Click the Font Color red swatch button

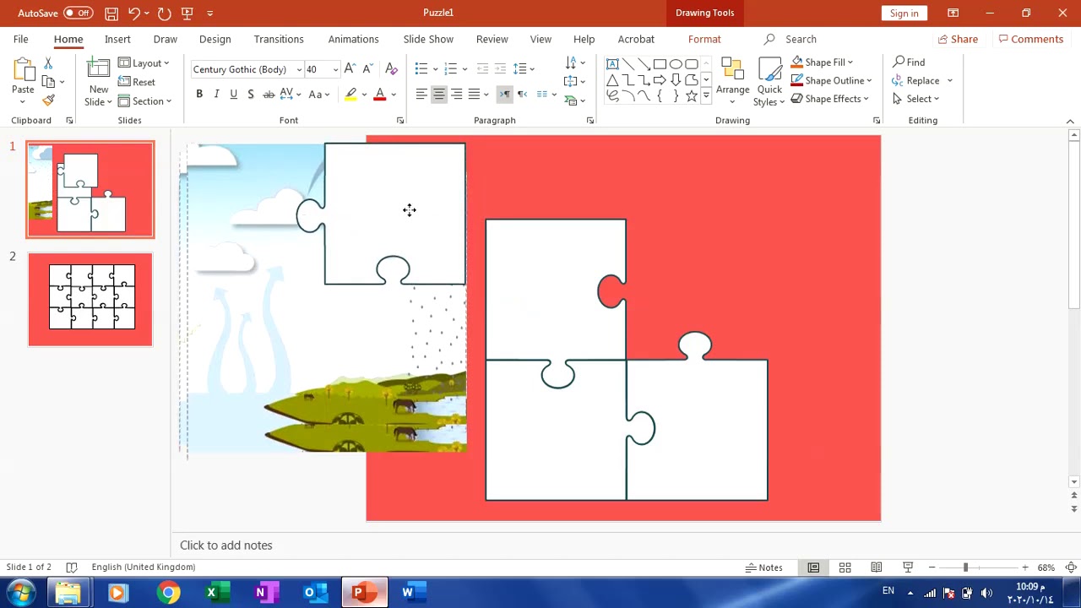click(x=380, y=94)
